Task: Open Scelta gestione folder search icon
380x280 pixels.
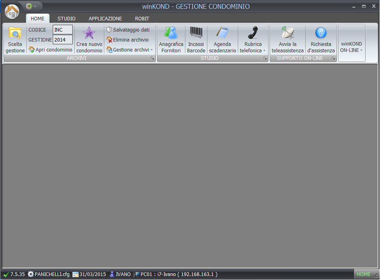Action: click(x=15, y=33)
